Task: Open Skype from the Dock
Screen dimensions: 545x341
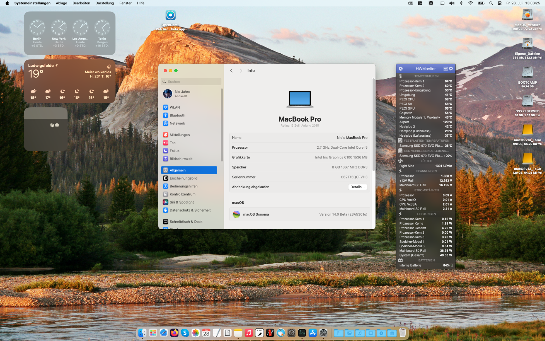Action: pos(185,333)
